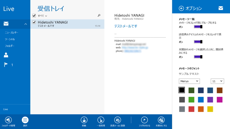The height and width of the screenshot is (129, 230).
Task: Toggle 未開封のメッセージを開封済みにする switch
Action: pyautogui.click(x=198, y=57)
